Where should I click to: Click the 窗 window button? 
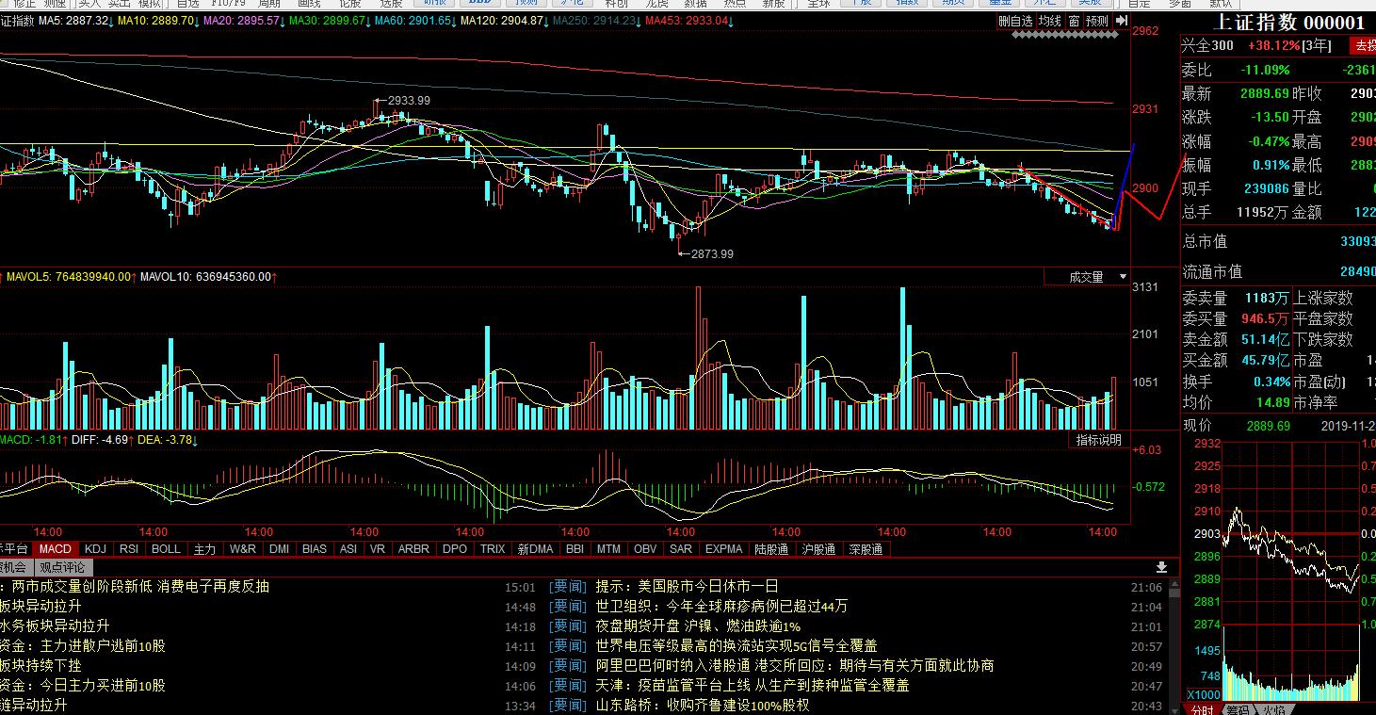pyautogui.click(x=1074, y=21)
